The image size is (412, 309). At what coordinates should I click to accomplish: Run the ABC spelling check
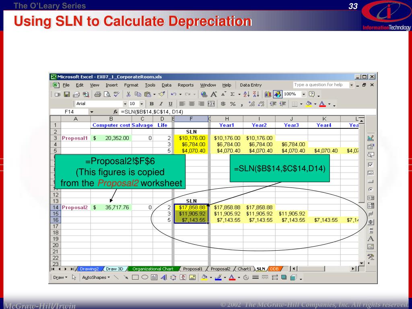tap(116, 94)
